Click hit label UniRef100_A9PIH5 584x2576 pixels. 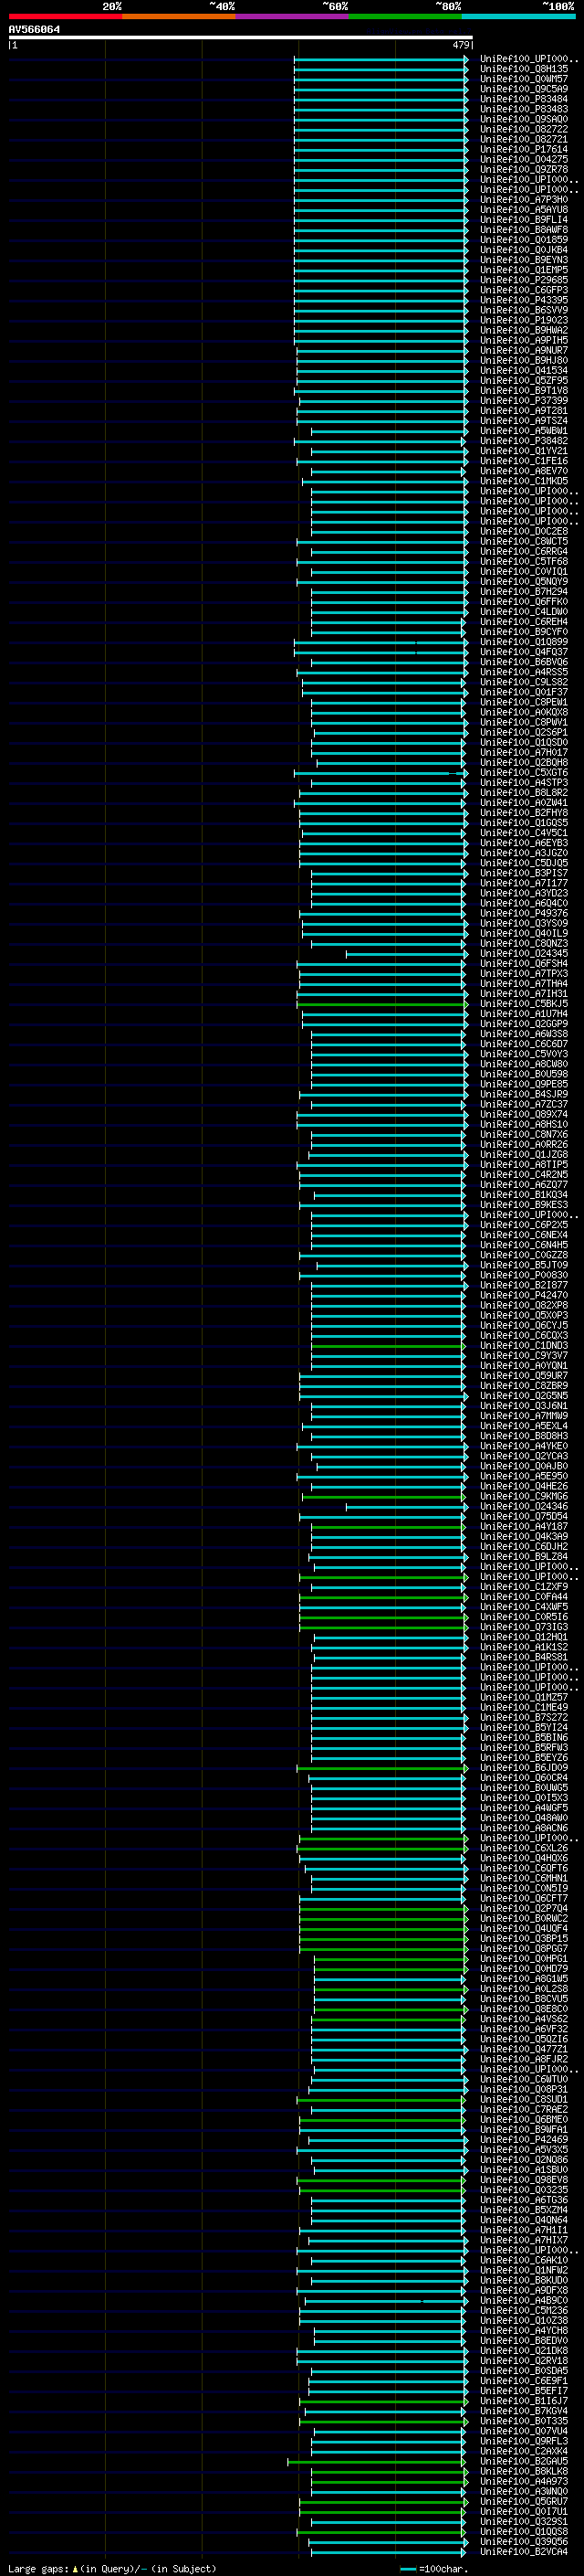click(x=524, y=340)
